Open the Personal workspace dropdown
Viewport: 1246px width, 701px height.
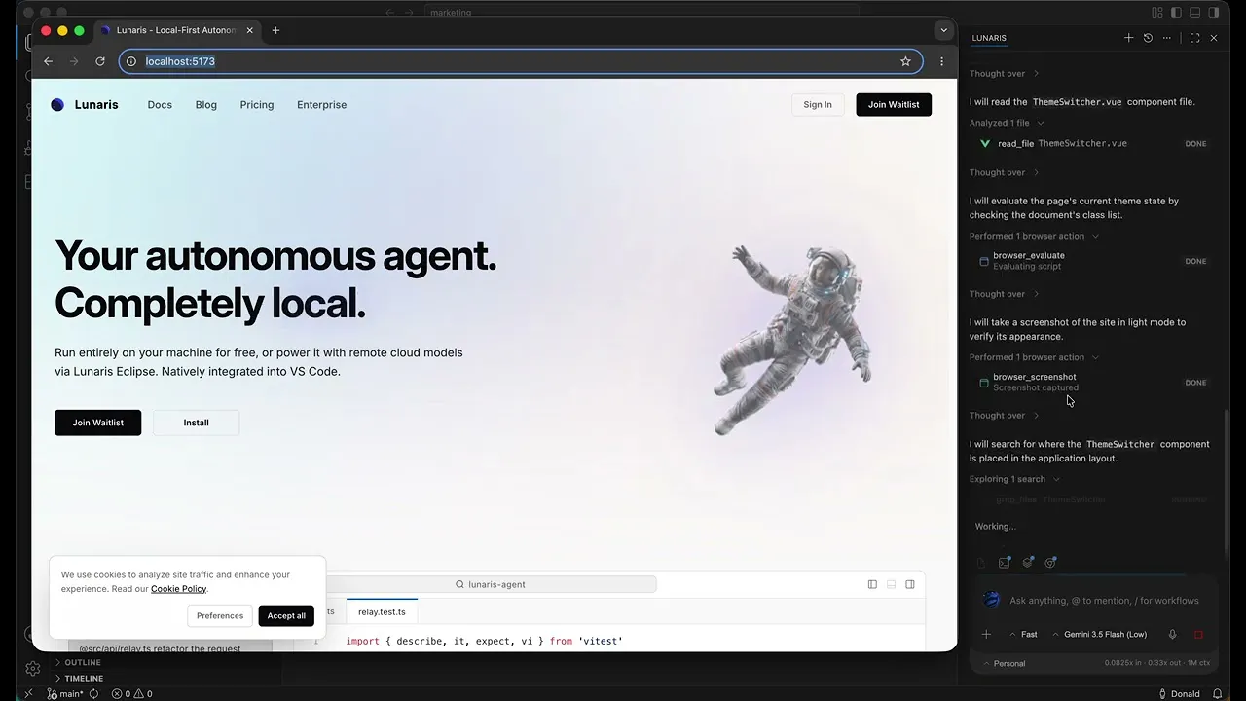pos(1004,663)
